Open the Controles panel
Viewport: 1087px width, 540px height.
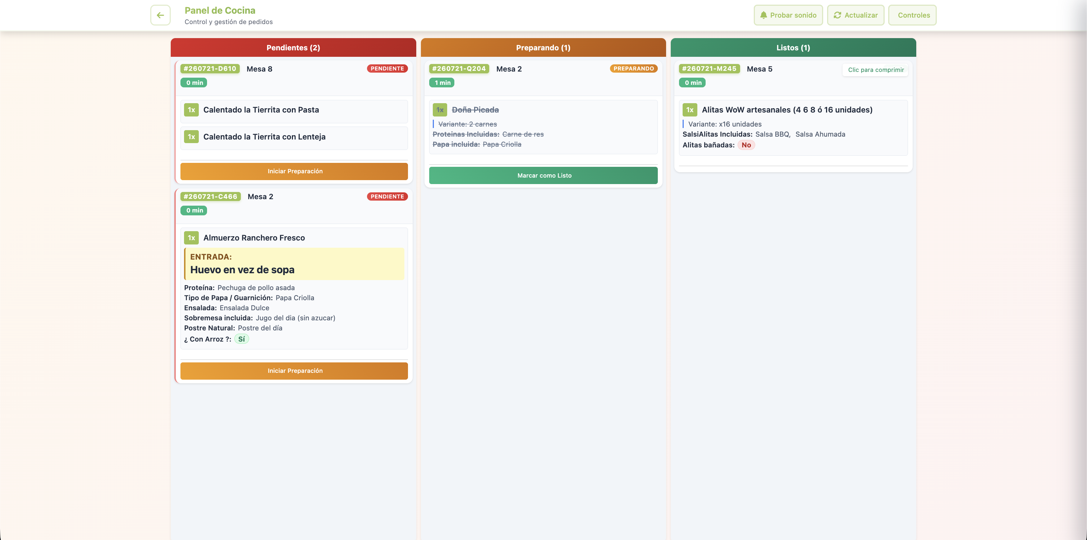tap(912, 15)
